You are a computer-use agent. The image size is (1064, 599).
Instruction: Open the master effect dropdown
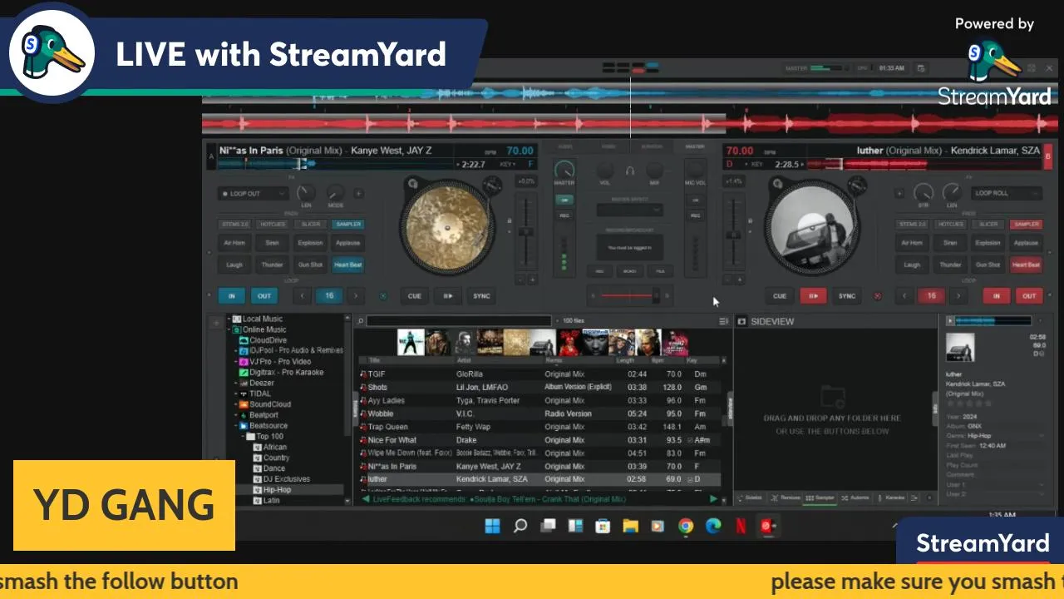coord(630,210)
